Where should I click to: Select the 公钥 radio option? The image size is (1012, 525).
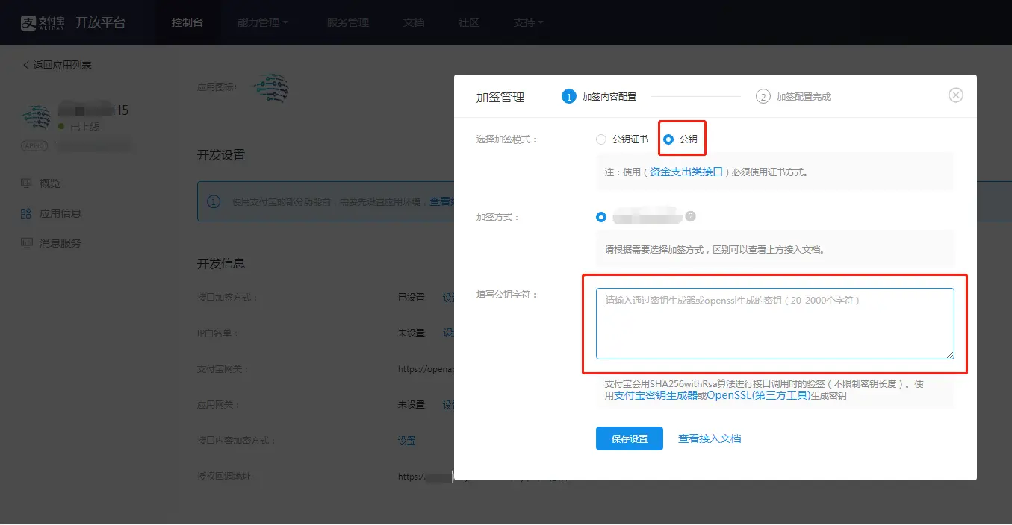[668, 139]
